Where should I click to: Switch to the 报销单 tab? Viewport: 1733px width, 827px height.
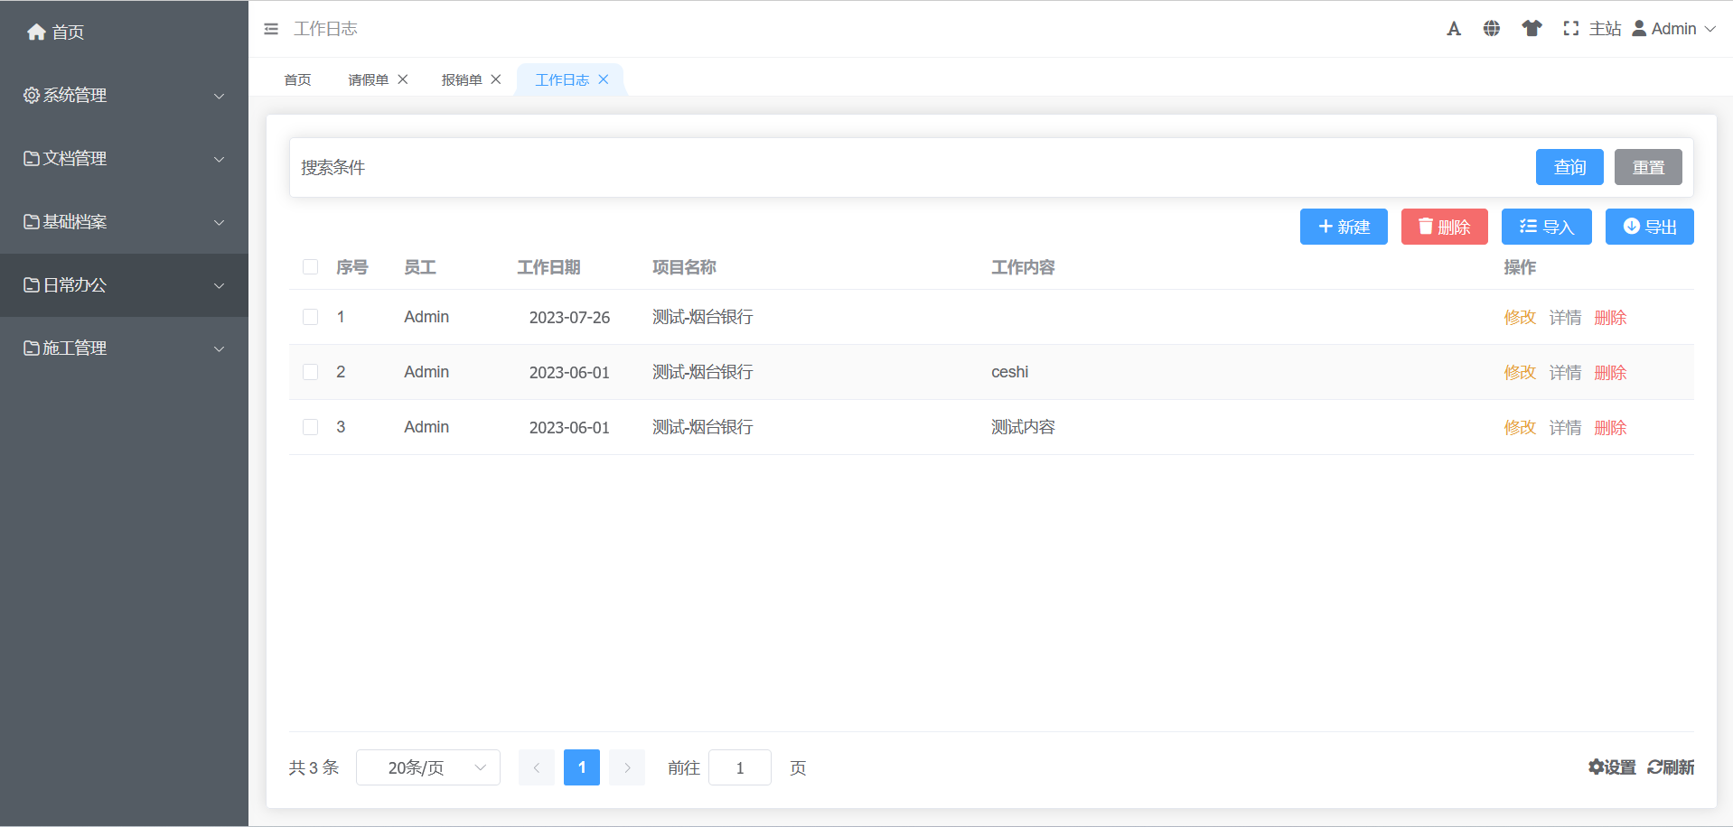(462, 79)
